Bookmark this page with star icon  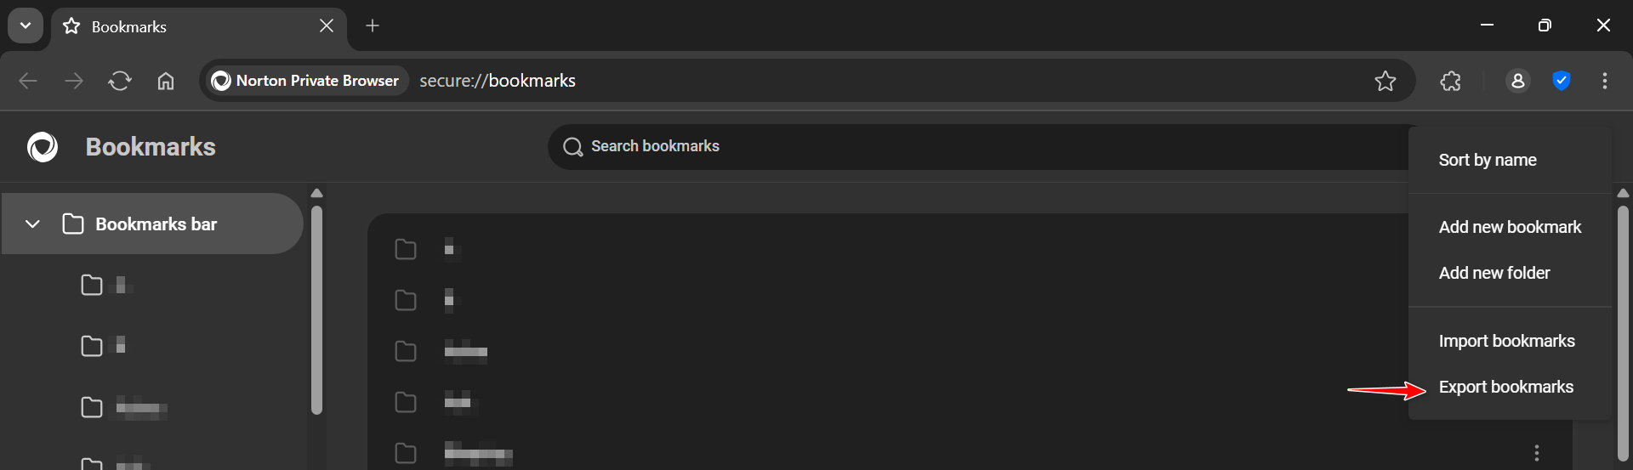point(1385,81)
